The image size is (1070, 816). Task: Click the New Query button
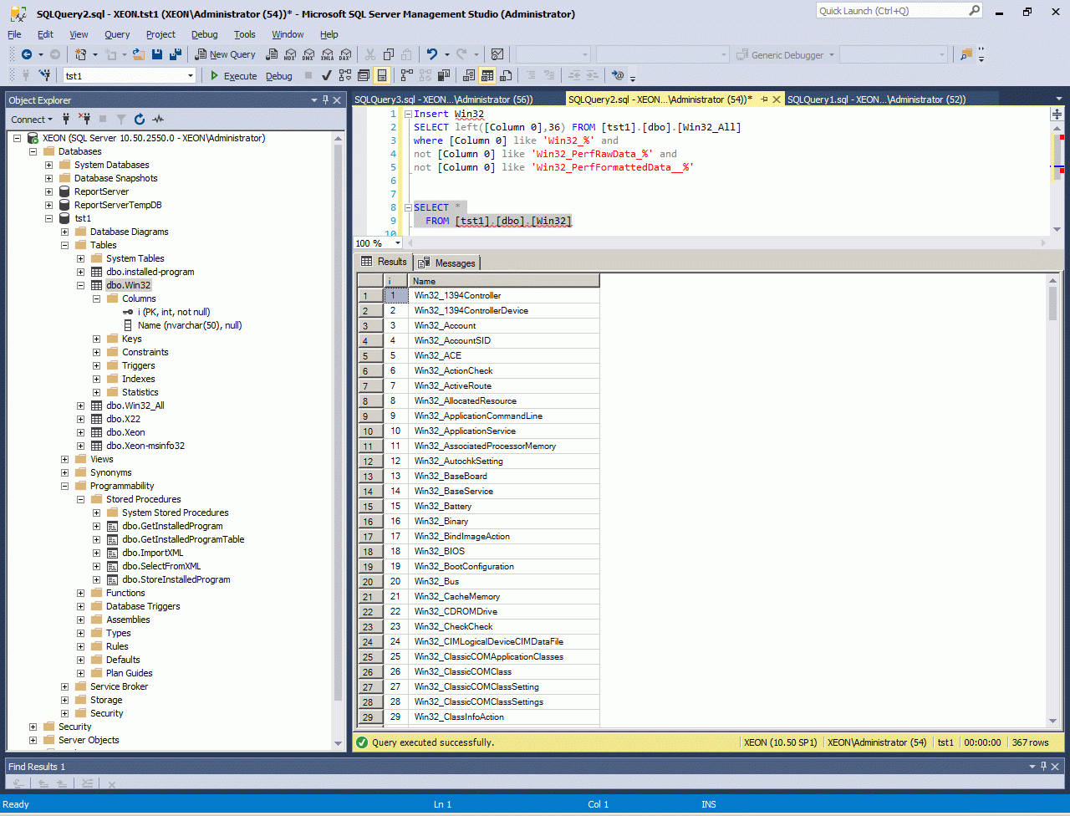click(x=226, y=54)
